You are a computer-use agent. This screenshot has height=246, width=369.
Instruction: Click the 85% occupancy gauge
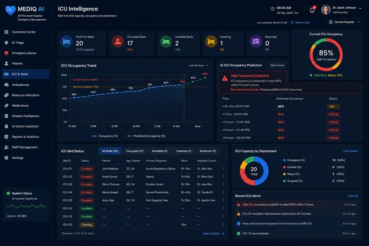coord(326,55)
